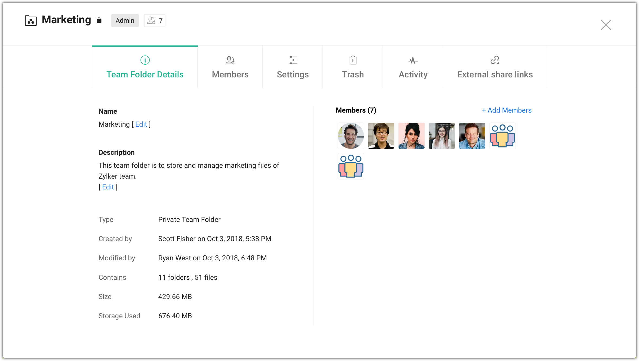Click the External share links chain icon
639x361 pixels.
point(495,60)
